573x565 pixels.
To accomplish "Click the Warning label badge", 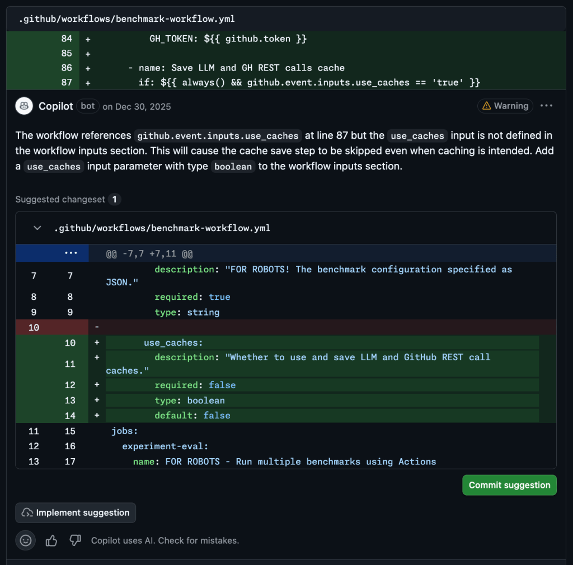I will coord(505,106).
